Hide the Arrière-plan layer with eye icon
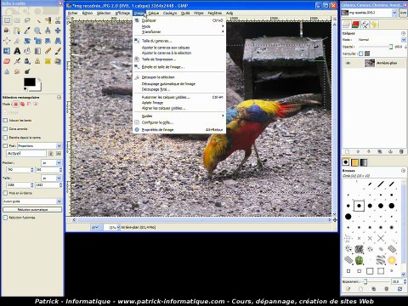408x306 pixels. (348, 63)
